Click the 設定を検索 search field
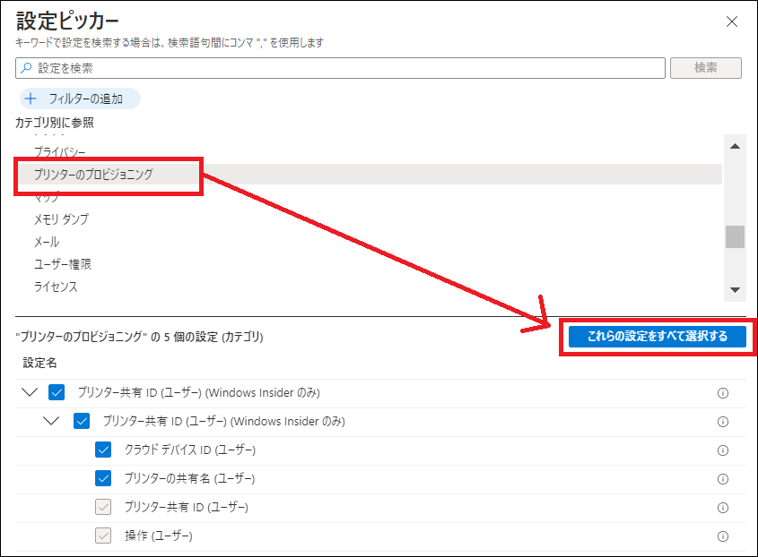Viewport: 758px width, 557px height. point(340,68)
